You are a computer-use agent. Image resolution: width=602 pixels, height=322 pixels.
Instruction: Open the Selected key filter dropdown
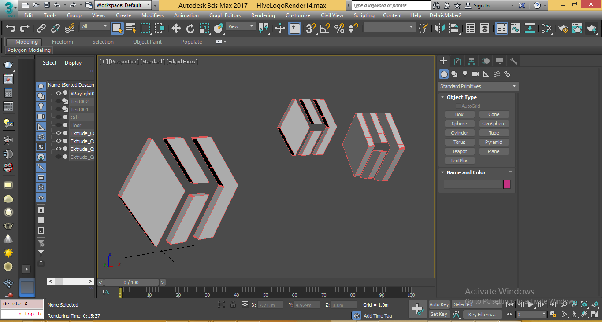476,304
